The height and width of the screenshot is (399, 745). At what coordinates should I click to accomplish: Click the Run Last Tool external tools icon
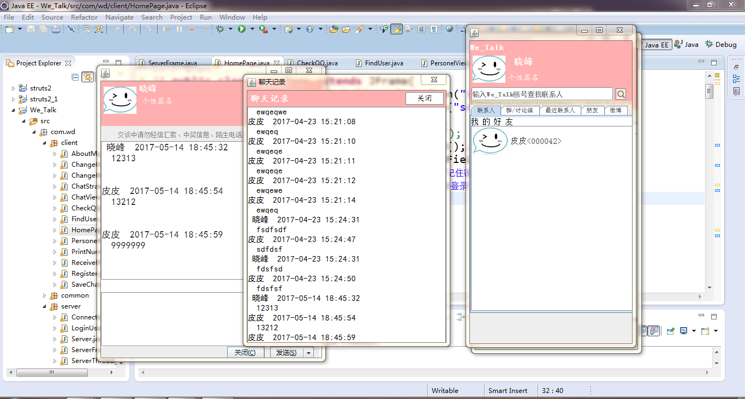click(x=263, y=29)
